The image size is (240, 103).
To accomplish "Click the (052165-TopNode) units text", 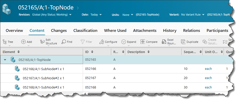I will click(x=148, y=15).
